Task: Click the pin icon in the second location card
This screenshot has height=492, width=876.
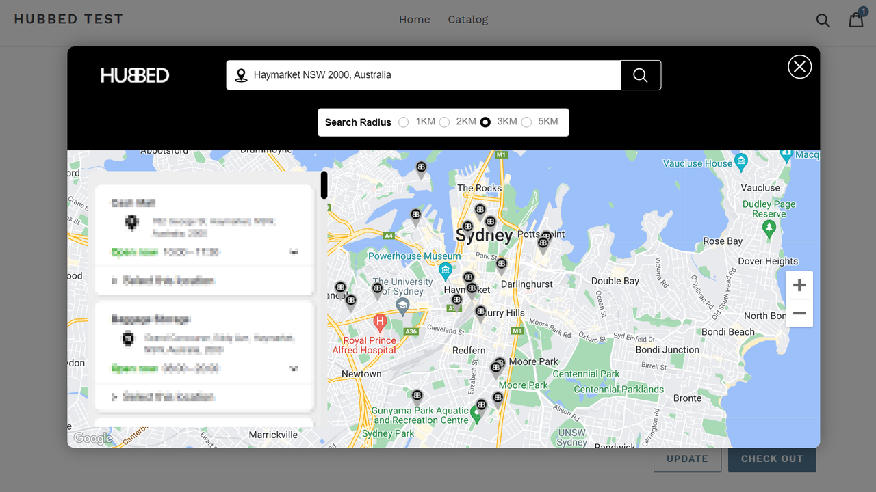Action: pyautogui.click(x=127, y=338)
